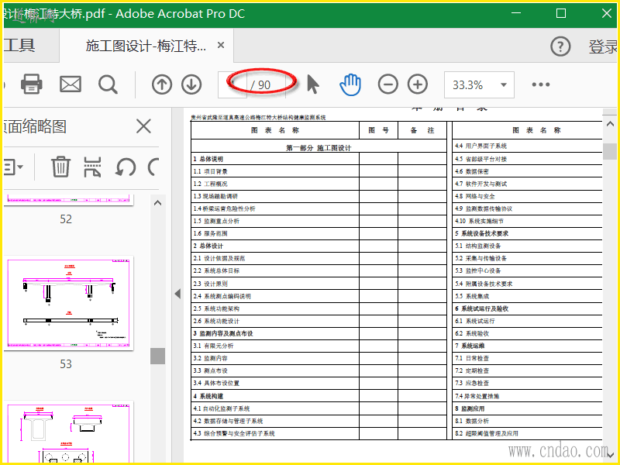Click the document vertical scrollbar thumb
The height and width of the screenshot is (465, 620).
(610, 151)
